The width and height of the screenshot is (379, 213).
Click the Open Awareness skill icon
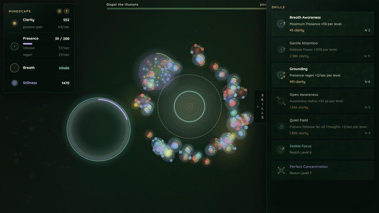click(x=281, y=101)
